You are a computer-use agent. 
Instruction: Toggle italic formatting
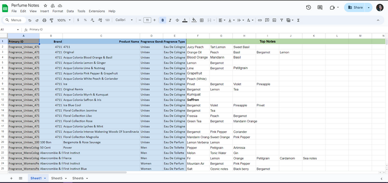pos(170,20)
